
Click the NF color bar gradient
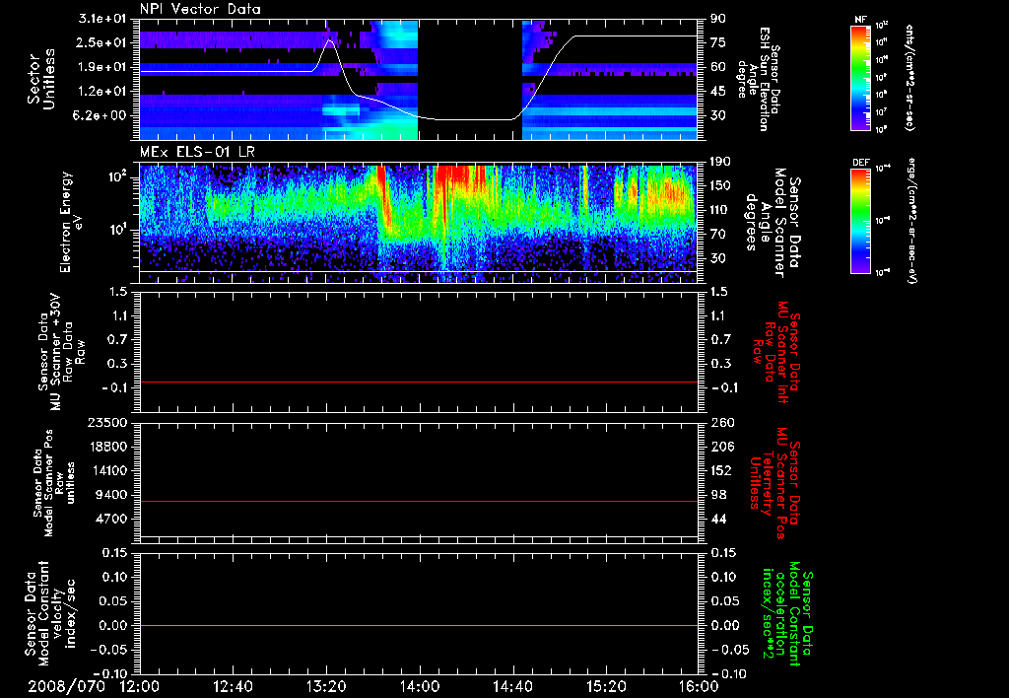click(860, 77)
